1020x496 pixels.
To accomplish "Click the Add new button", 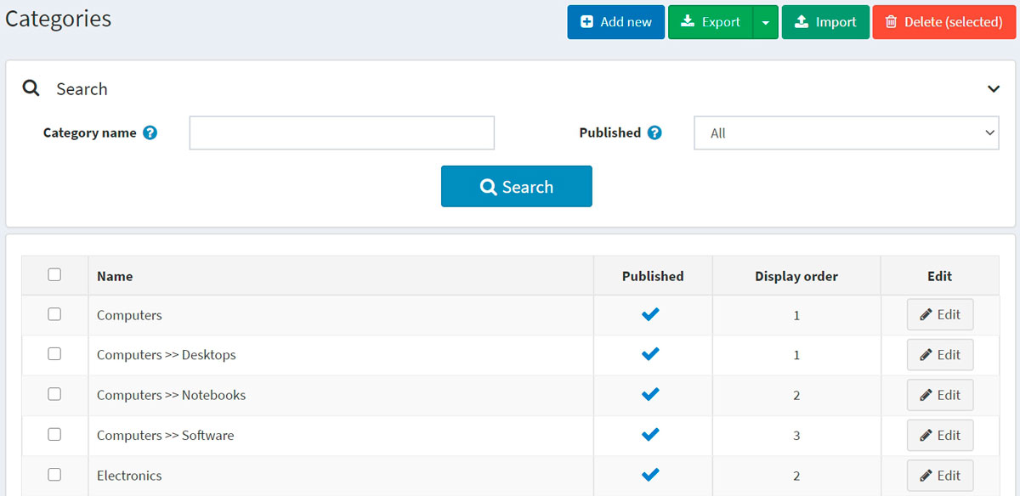I will 615,22.
